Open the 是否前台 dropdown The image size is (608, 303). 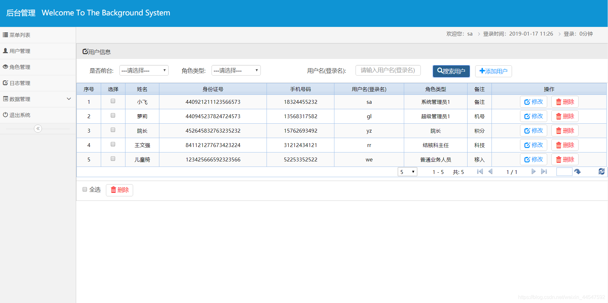click(x=144, y=70)
